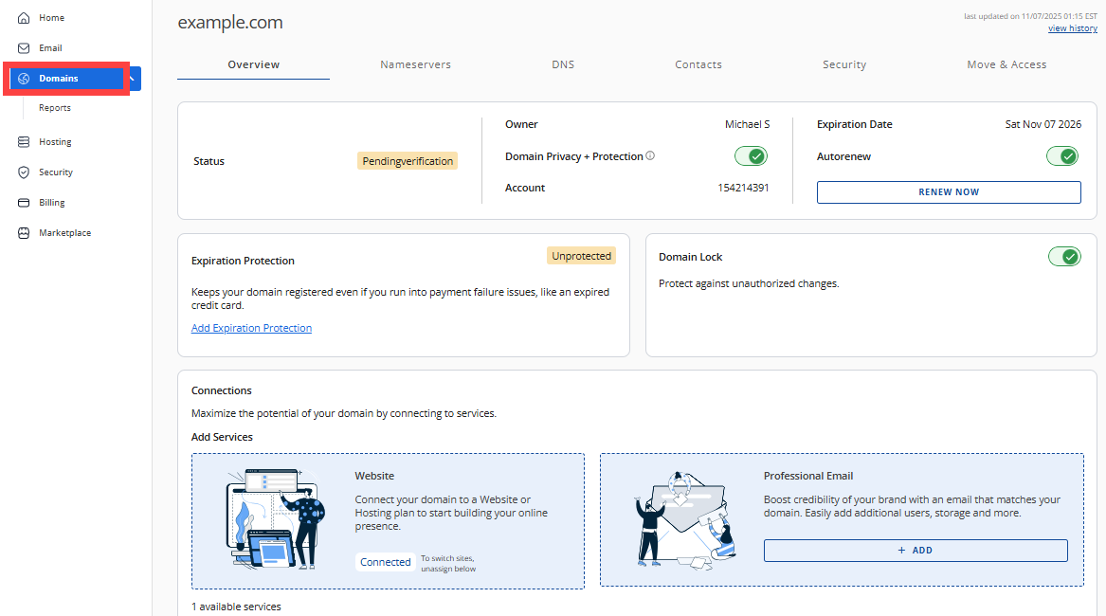This screenshot has width=1106, height=616.
Task: Click the Security shield icon
Action: click(x=24, y=172)
